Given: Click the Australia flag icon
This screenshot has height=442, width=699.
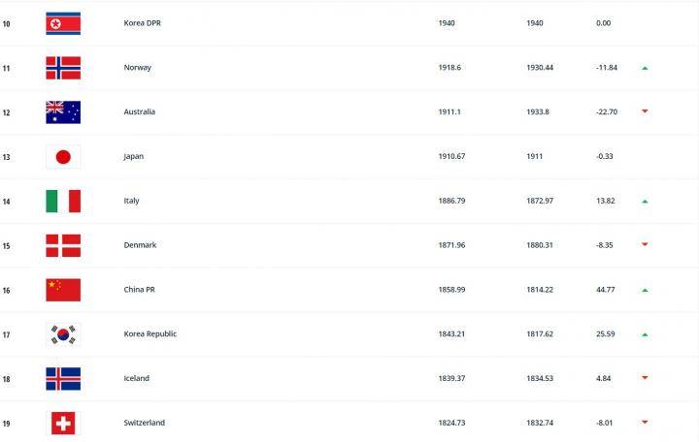Looking at the screenshot, I should [x=63, y=112].
